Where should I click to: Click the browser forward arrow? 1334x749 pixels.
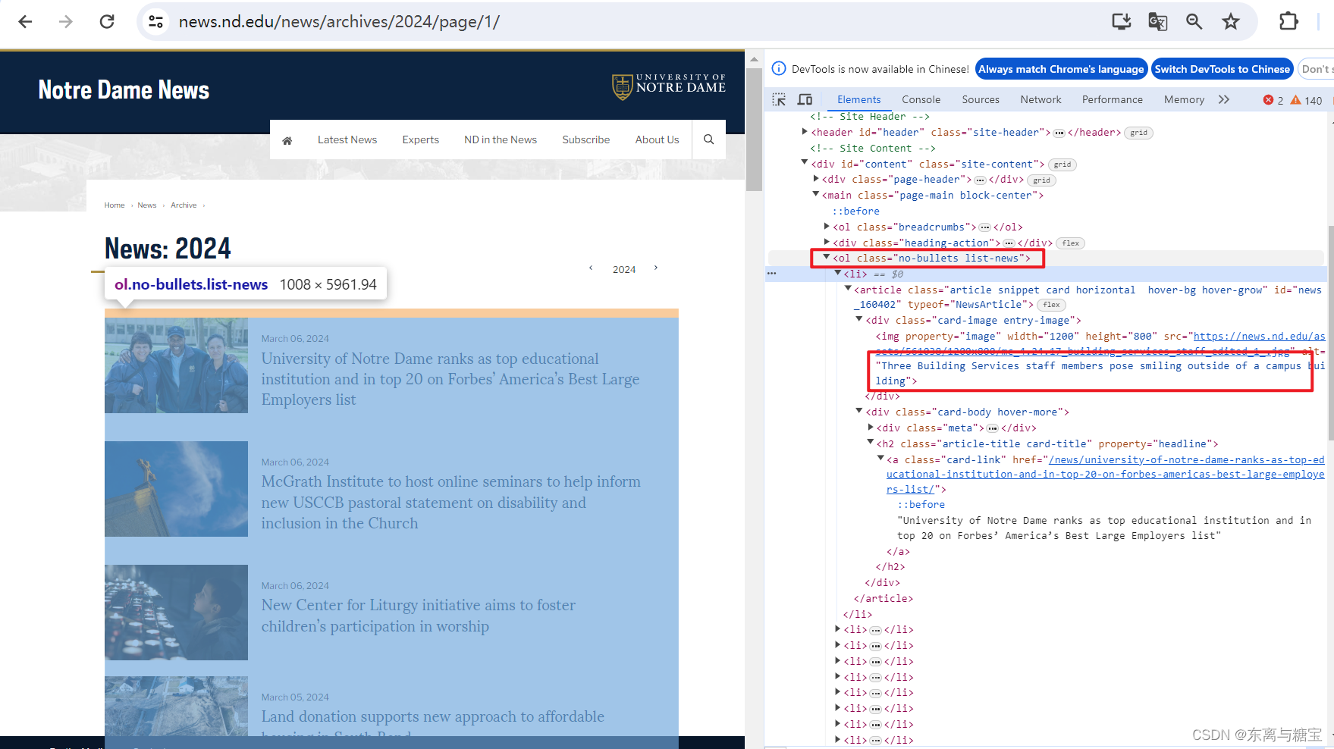click(x=66, y=21)
